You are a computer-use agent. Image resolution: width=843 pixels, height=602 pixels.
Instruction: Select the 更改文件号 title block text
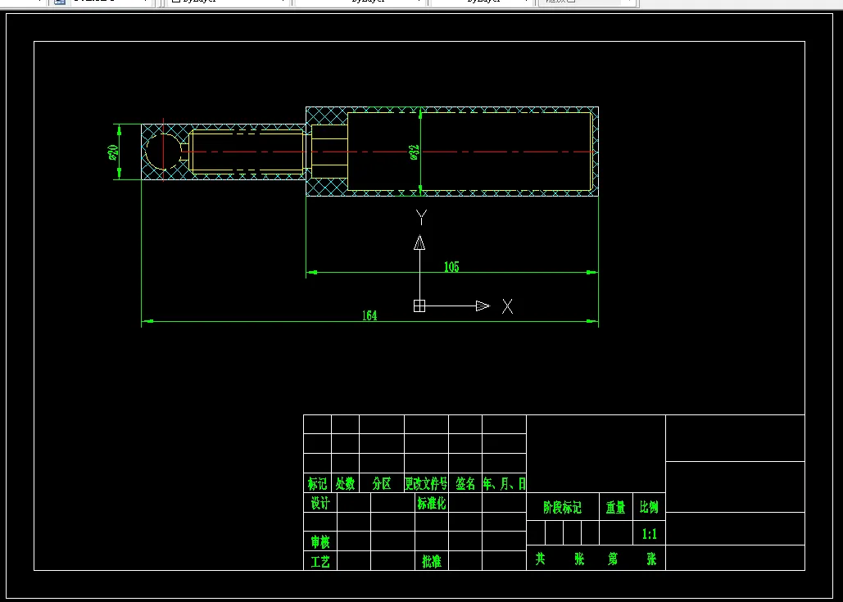[426, 484]
